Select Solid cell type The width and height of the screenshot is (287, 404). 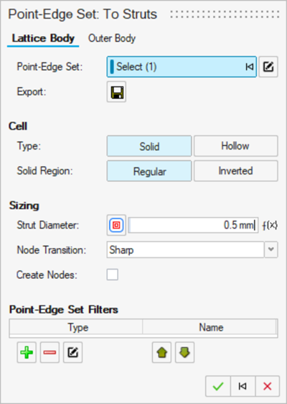tap(149, 146)
